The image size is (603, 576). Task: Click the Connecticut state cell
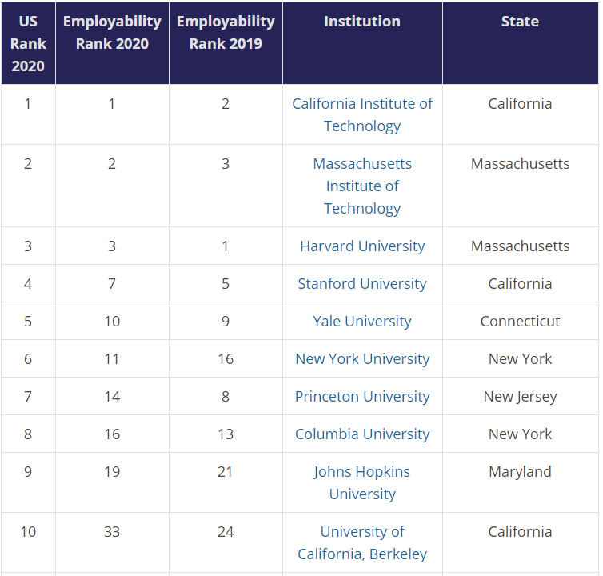click(520, 322)
